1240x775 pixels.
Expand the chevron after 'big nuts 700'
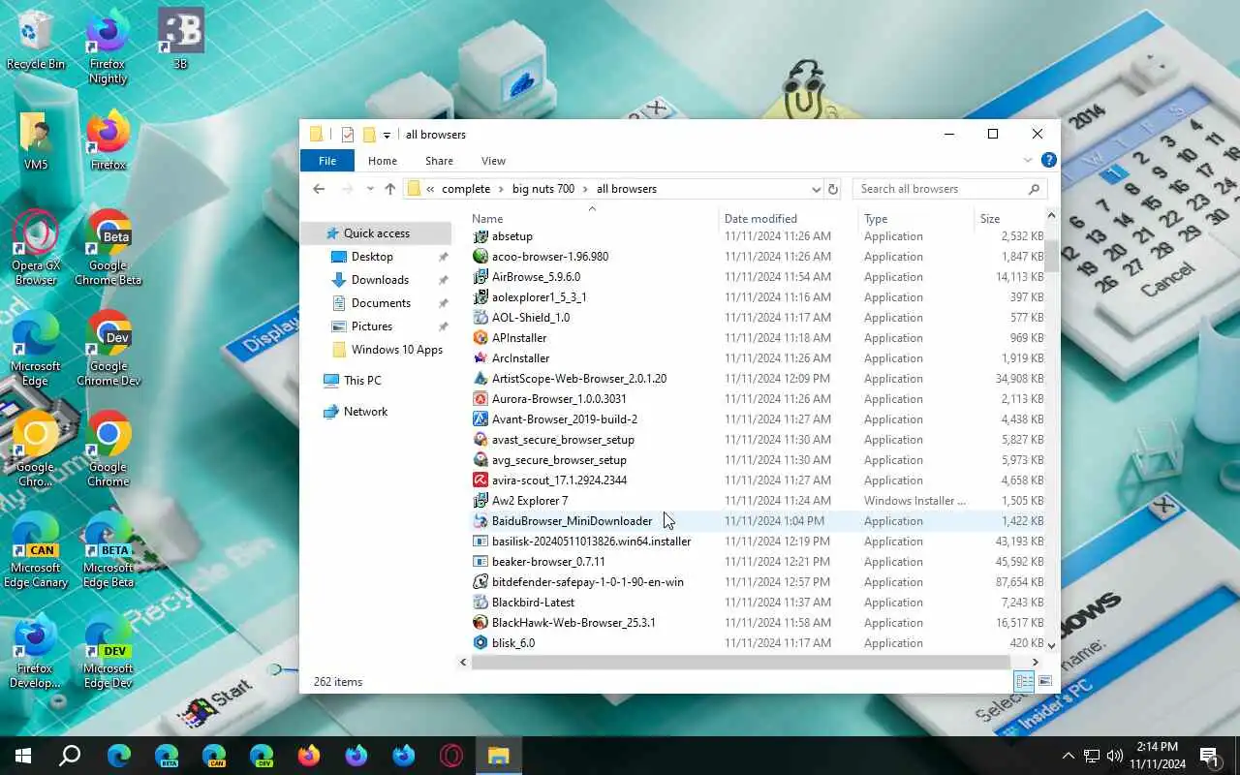click(x=585, y=189)
